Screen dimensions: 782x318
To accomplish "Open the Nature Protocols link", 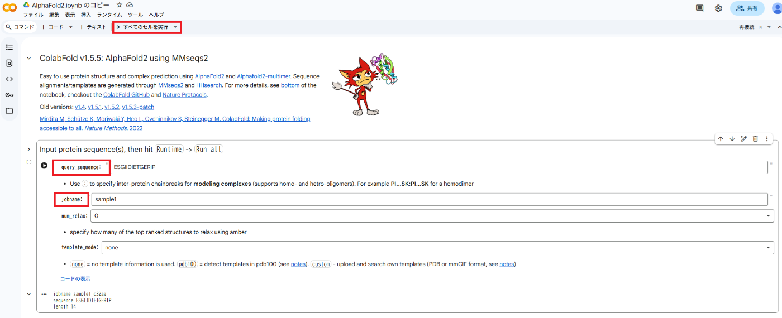I will [184, 95].
